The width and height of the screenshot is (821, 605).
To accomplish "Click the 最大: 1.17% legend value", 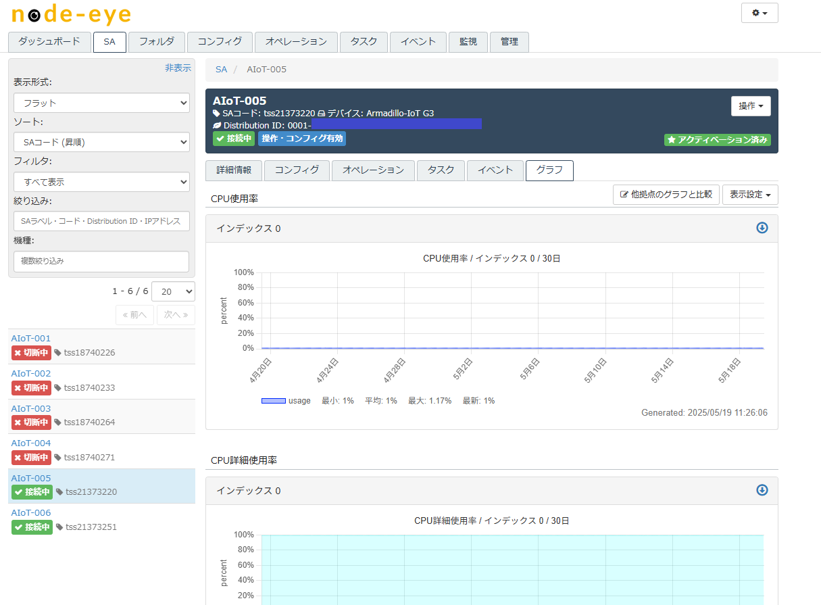I will pos(430,401).
